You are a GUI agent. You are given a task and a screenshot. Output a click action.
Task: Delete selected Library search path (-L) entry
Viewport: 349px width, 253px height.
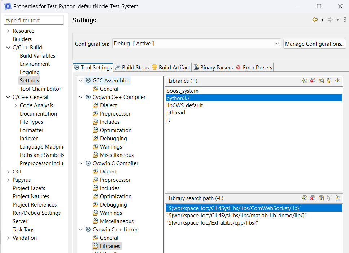313,198
